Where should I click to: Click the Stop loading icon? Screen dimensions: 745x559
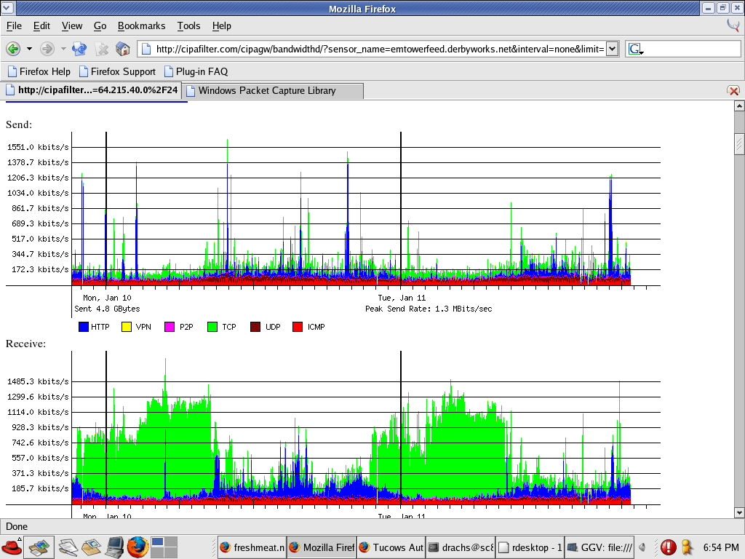(101, 49)
